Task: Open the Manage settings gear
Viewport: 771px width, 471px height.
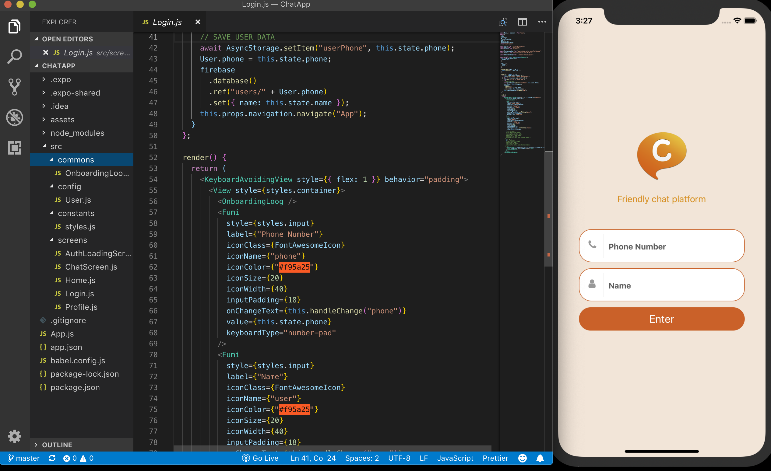Action: [14, 436]
